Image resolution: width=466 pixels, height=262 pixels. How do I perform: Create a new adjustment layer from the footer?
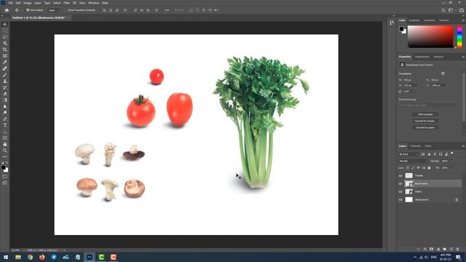pos(438,249)
